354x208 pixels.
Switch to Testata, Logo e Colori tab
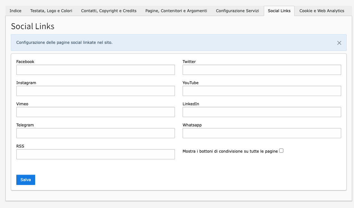point(51,11)
